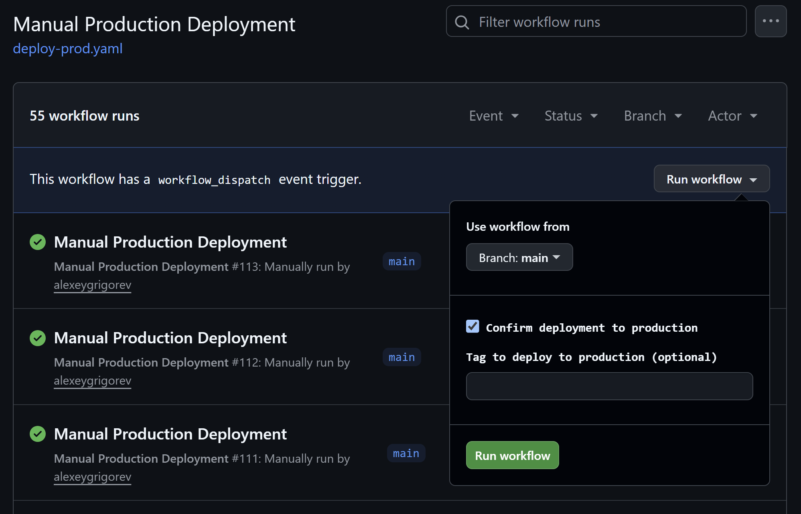This screenshot has width=801, height=514.
Task: Click alexeygrigorev link under run #111
Action: [x=93, y=477]
